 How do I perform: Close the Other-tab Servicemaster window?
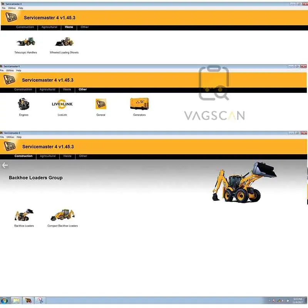pyautogui.click(x=304, y=66)
